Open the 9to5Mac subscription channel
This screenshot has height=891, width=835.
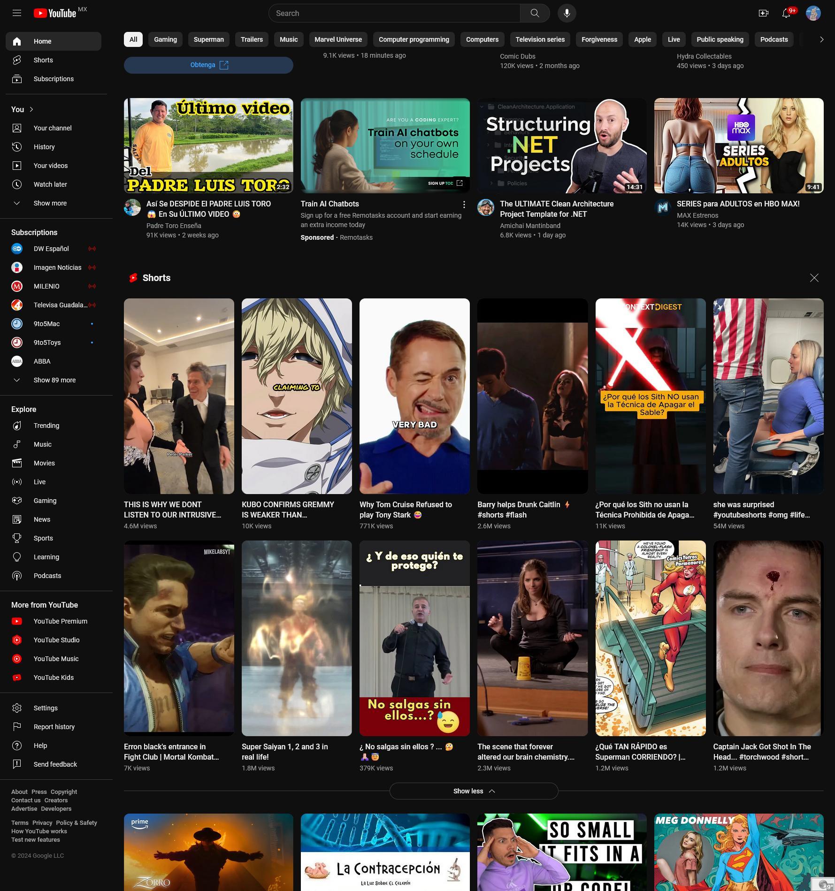[x=54, y=324]
